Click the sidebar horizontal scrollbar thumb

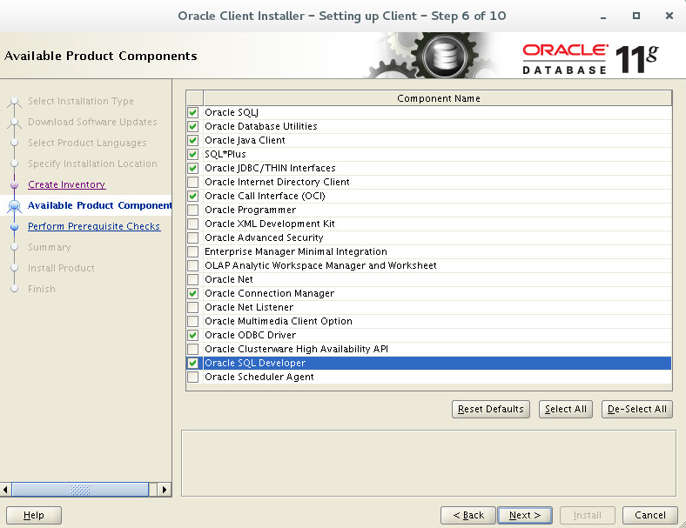pos(80,490)
